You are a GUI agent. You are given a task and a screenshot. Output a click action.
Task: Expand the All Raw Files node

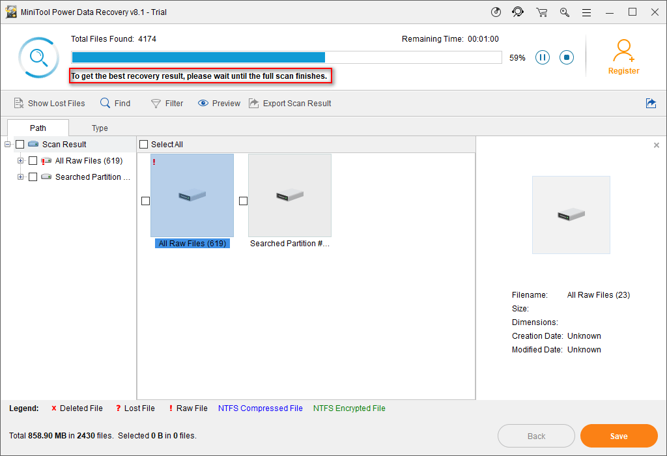click(20, 161)
